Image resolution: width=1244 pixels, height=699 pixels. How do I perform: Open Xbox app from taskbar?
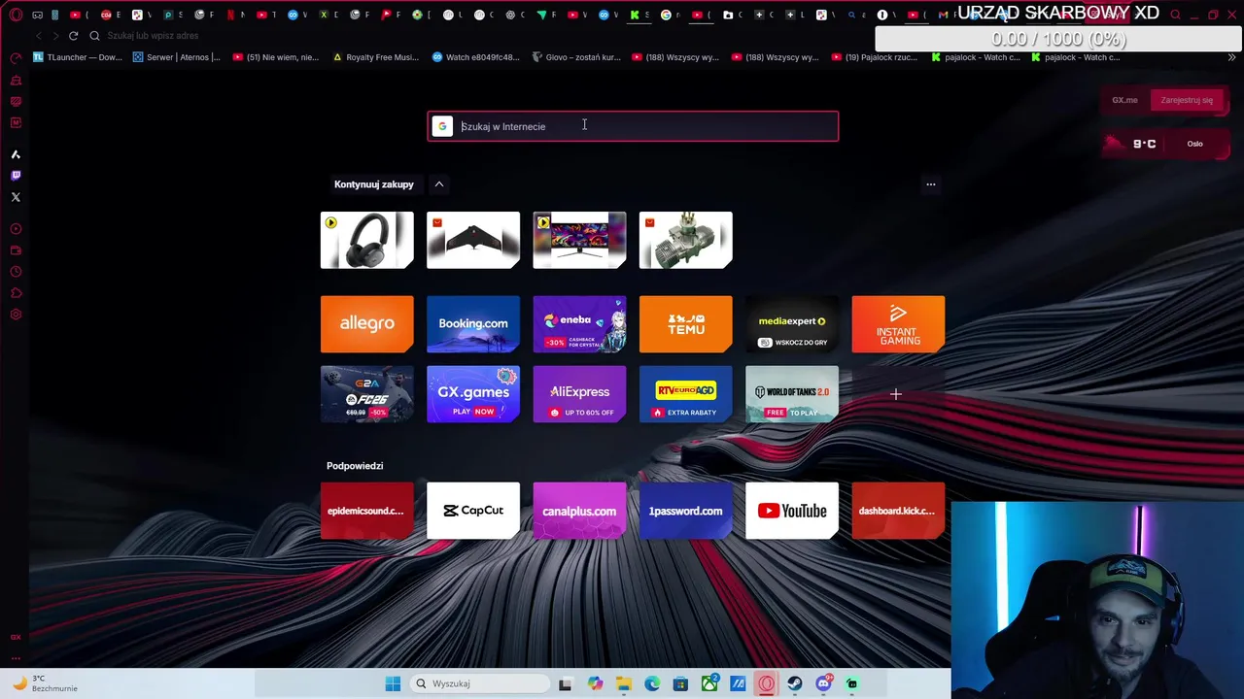point(709,683)
